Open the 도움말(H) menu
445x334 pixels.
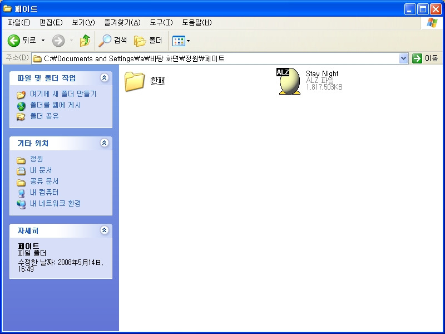[197, 22]
